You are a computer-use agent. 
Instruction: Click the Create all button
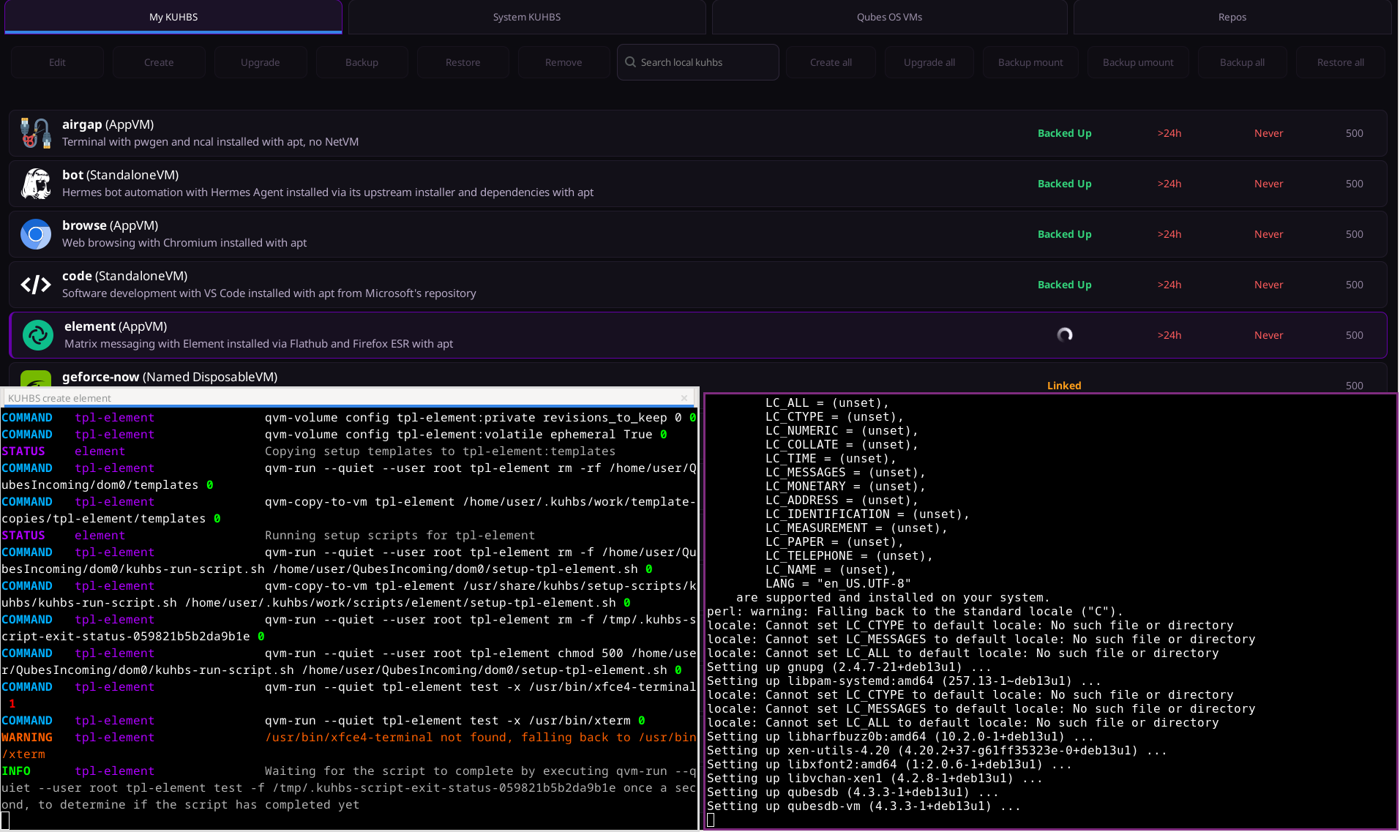tap(831, 62)
